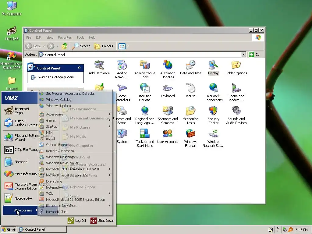Screen dimensions: 312x234
Task: Select the MyPal 68 desktop shortcut
Action: point(12,34)
